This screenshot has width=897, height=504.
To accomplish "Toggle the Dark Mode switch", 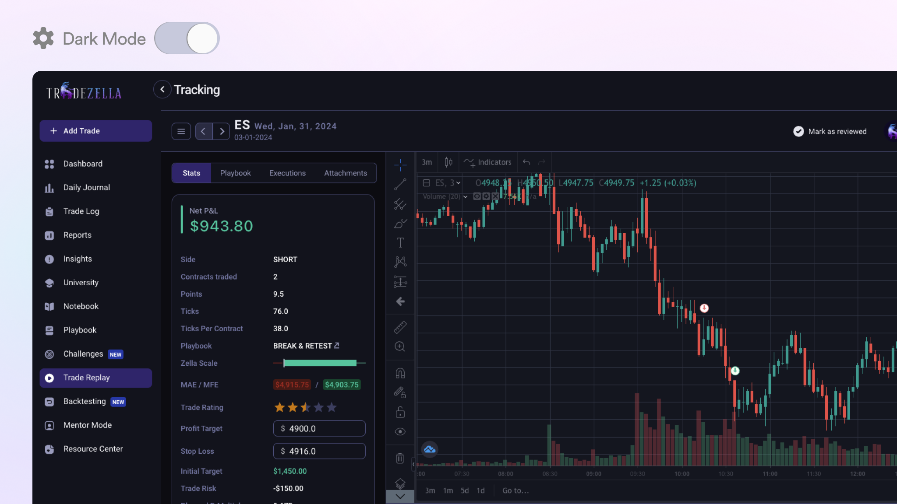I will tap(187, 38).
